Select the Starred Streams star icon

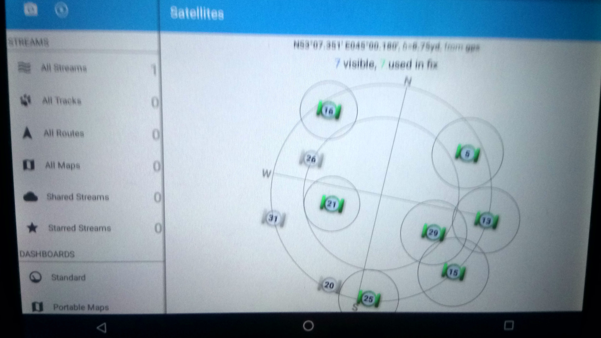click(31, 228)
